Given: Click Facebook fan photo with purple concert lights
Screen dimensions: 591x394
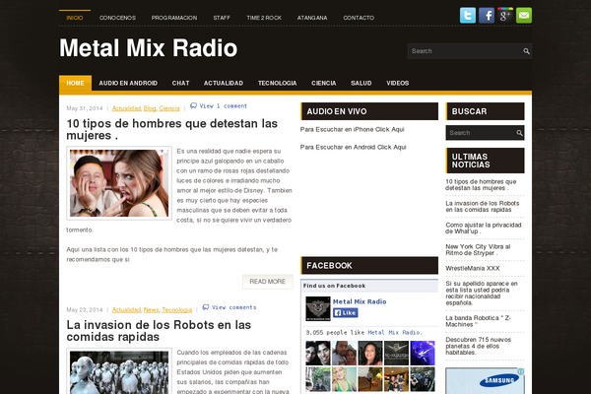Looking at the screenshot, I should 423,354.
